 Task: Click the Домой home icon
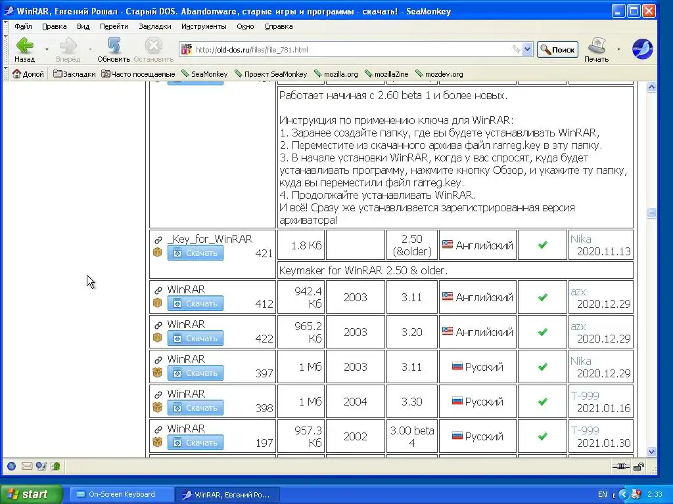[16, 73]
